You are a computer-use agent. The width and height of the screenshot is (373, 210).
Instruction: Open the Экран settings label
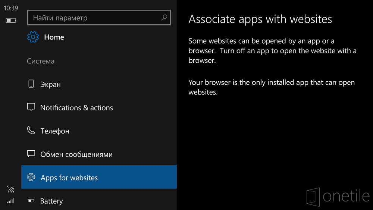pyautogui.click(x=50, y=84)
